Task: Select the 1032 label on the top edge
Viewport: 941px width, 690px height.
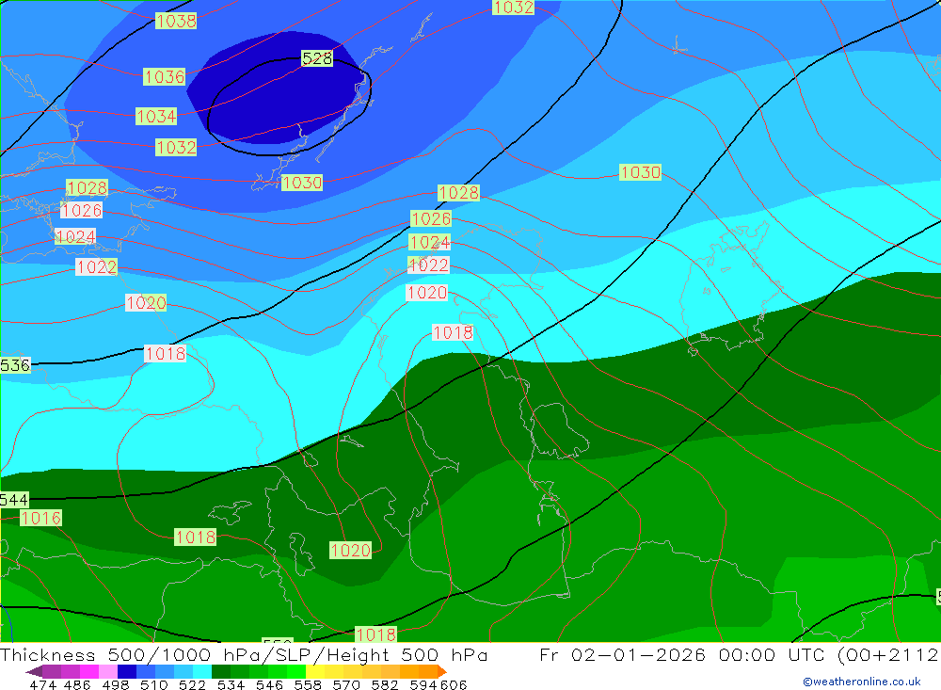Action: point(513,8)
